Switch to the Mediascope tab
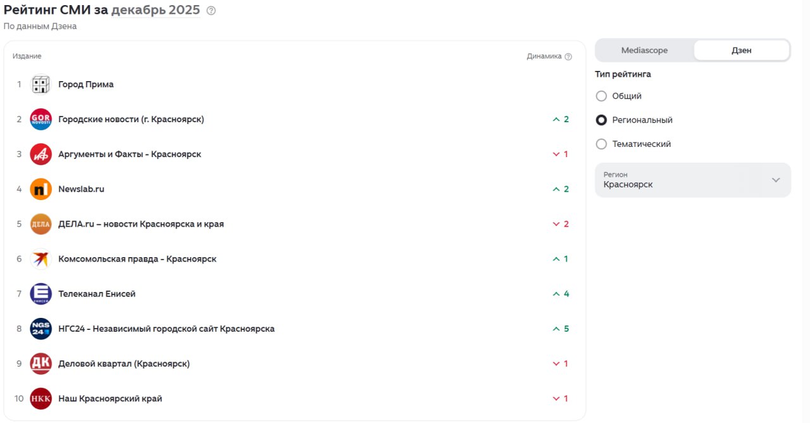Image resolution: width=810 pixels, height=423 pixels. (644, 51)
